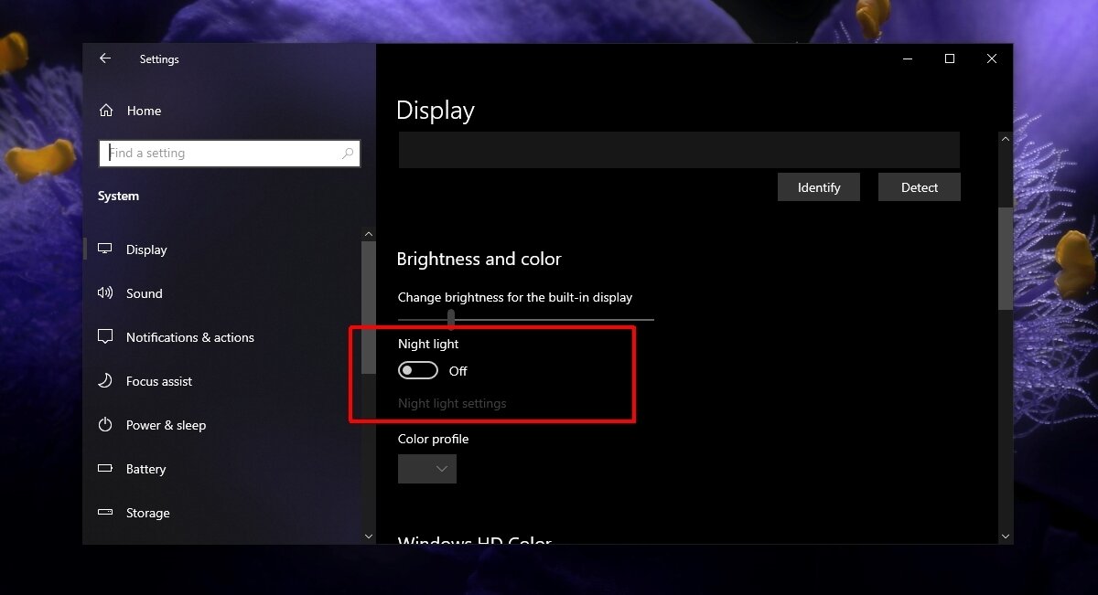The width and height of the screenshot is (1098, 595).
Task: Click the Sound speaker icon
Action: tap(107, 292)
